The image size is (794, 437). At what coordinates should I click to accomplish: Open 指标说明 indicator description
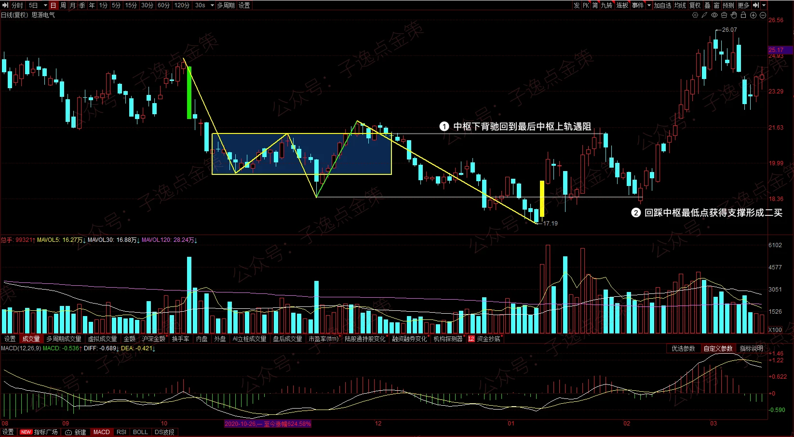click(x=751, y=348)
